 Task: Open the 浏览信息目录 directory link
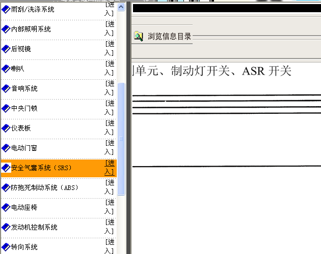[x=169, y=37]
